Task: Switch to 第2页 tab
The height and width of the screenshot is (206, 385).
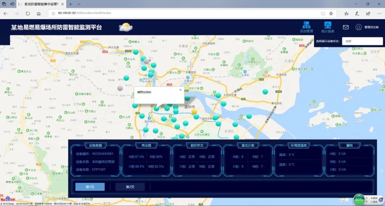Action: click(x=130, y=187)
